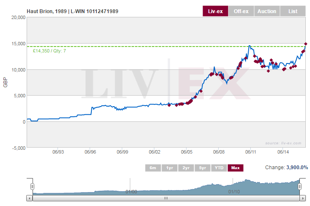Click the 10,000 y-axis label
This screenshot has width=310, height=206.
18,70
